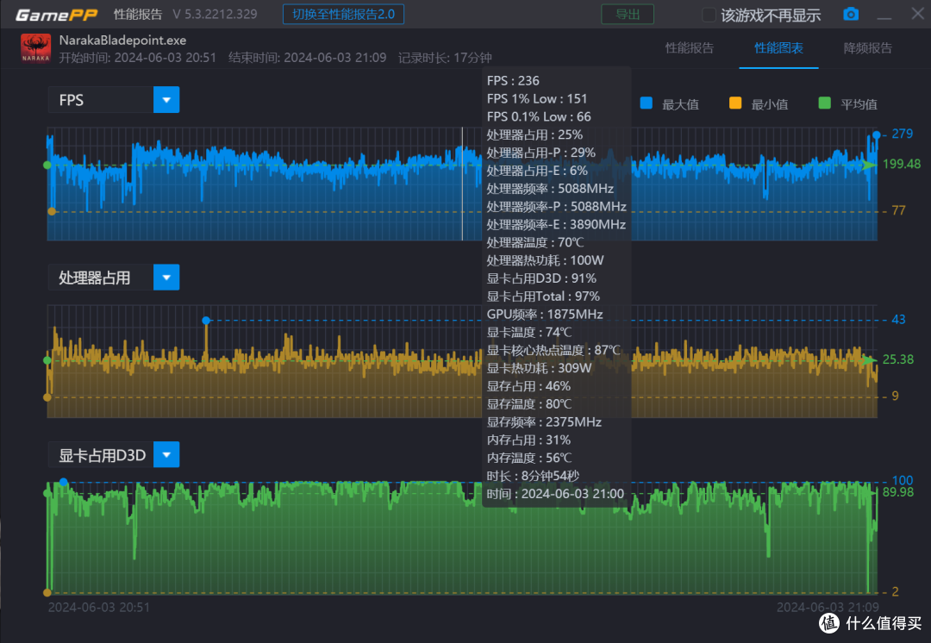Screen dimensions: 931x643
Task: Click the NarakaBladepoint game icon
Action: [x=35, y=48]
